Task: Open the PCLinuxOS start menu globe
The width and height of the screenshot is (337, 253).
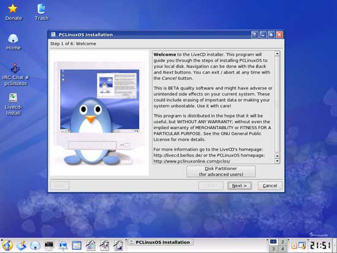Action: (7, 245)
